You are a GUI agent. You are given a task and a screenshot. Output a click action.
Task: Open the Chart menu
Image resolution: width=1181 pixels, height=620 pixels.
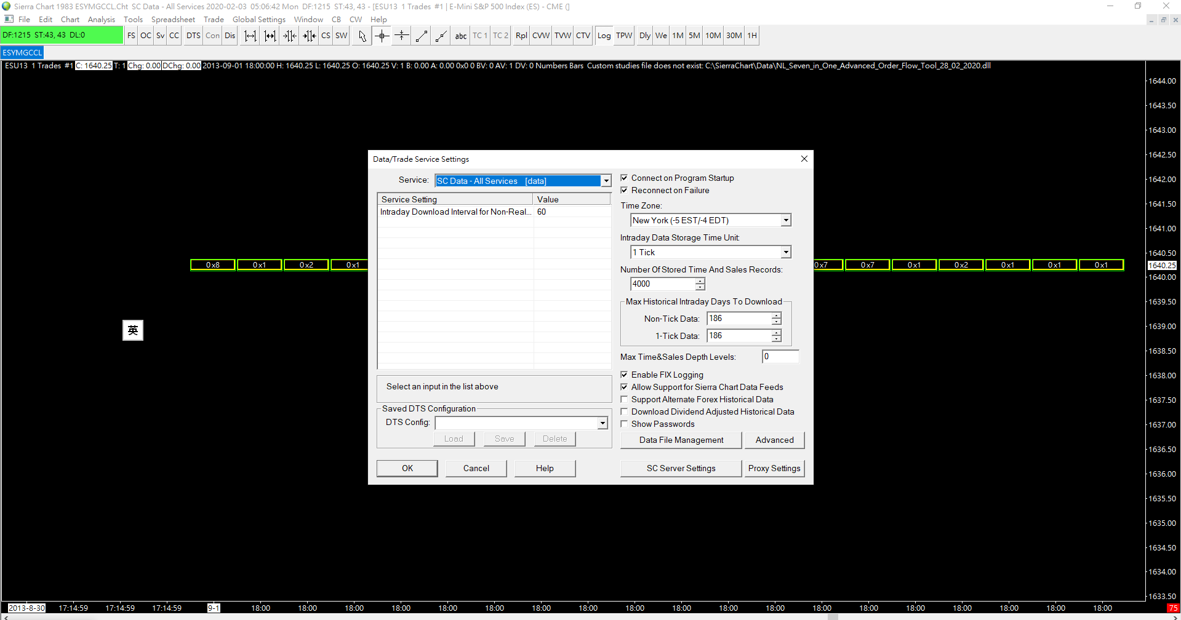coord(70,20)
